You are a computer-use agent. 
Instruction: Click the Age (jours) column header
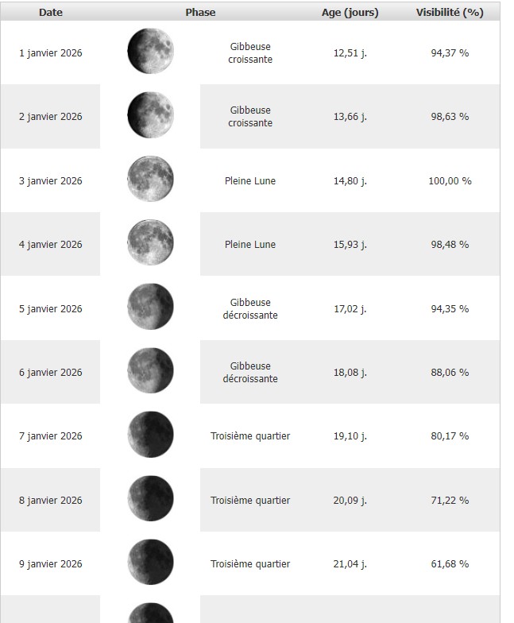pyautogui.click(x=350, y=13)
